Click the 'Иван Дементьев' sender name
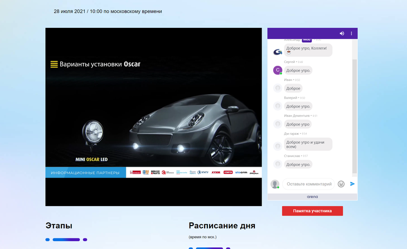This screenshot has width=407, height=249. point(297,116)
